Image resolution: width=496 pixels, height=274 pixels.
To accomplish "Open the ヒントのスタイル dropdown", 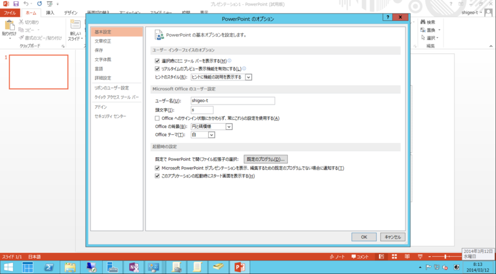I will point(249,77).
